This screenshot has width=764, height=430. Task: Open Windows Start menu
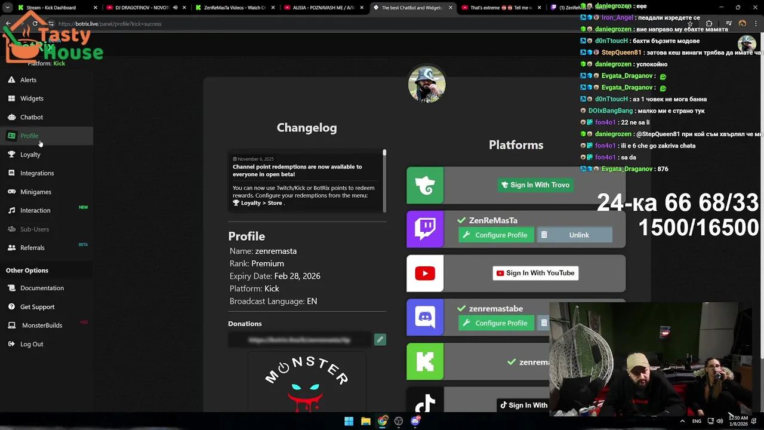(349, 421)
